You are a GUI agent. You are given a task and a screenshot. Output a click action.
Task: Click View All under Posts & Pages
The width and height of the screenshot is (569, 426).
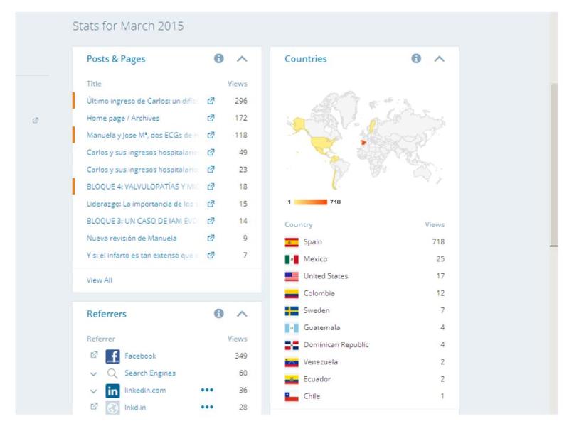coord(100,280)
